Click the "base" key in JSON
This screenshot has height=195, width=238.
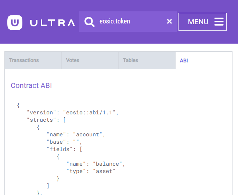click(x=56, y=142)
